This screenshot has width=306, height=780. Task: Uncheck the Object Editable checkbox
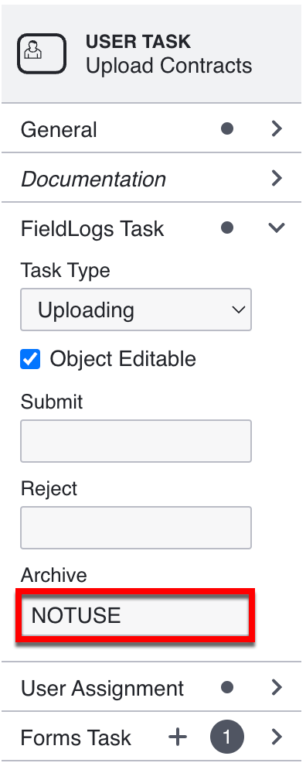click(30, 359)
